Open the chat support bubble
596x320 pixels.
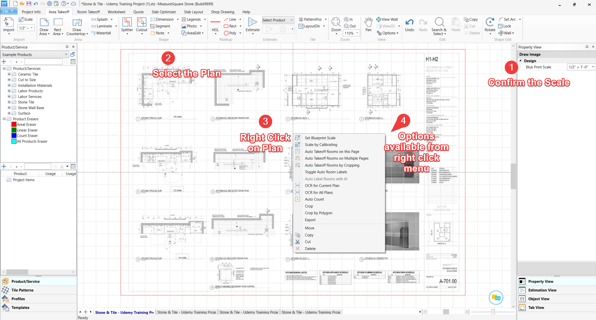click(496, 298)
